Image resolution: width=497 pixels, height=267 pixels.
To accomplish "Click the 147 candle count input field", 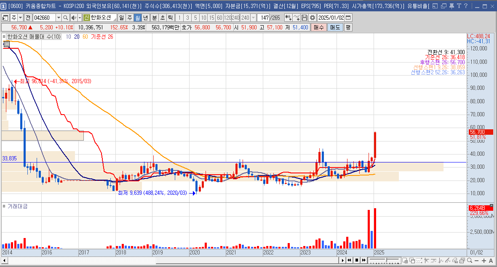I will click(263, 18).
